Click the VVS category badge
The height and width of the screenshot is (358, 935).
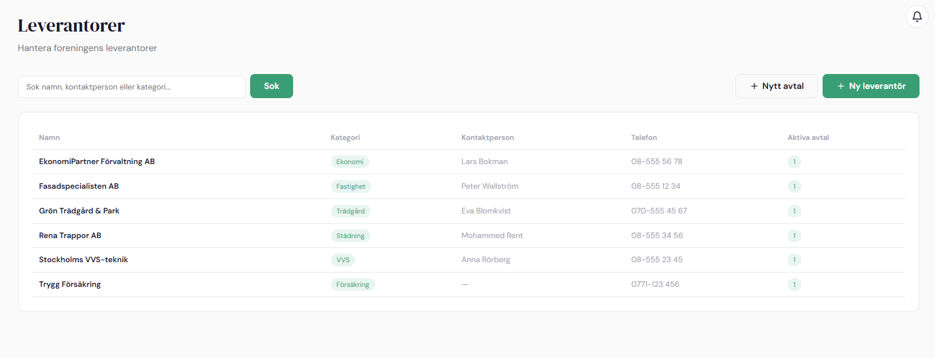click(x=343, y=260)
